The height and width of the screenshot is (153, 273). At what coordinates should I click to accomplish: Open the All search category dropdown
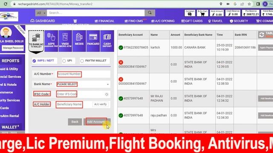[41, 13]
